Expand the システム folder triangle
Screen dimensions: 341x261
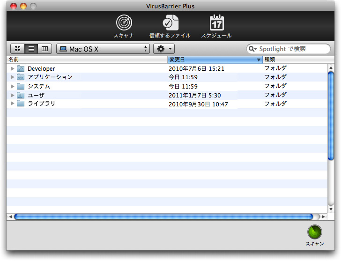click(x=12, y=86)
